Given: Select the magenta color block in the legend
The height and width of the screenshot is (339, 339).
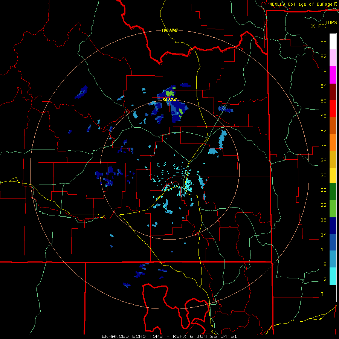Looking at the screenshot, I should (333, 75).
